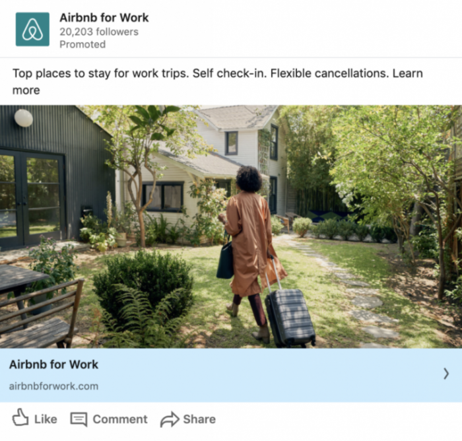Click the Promoted label
This screenshot has height=441, width=462.
click(x=82, y=44)
